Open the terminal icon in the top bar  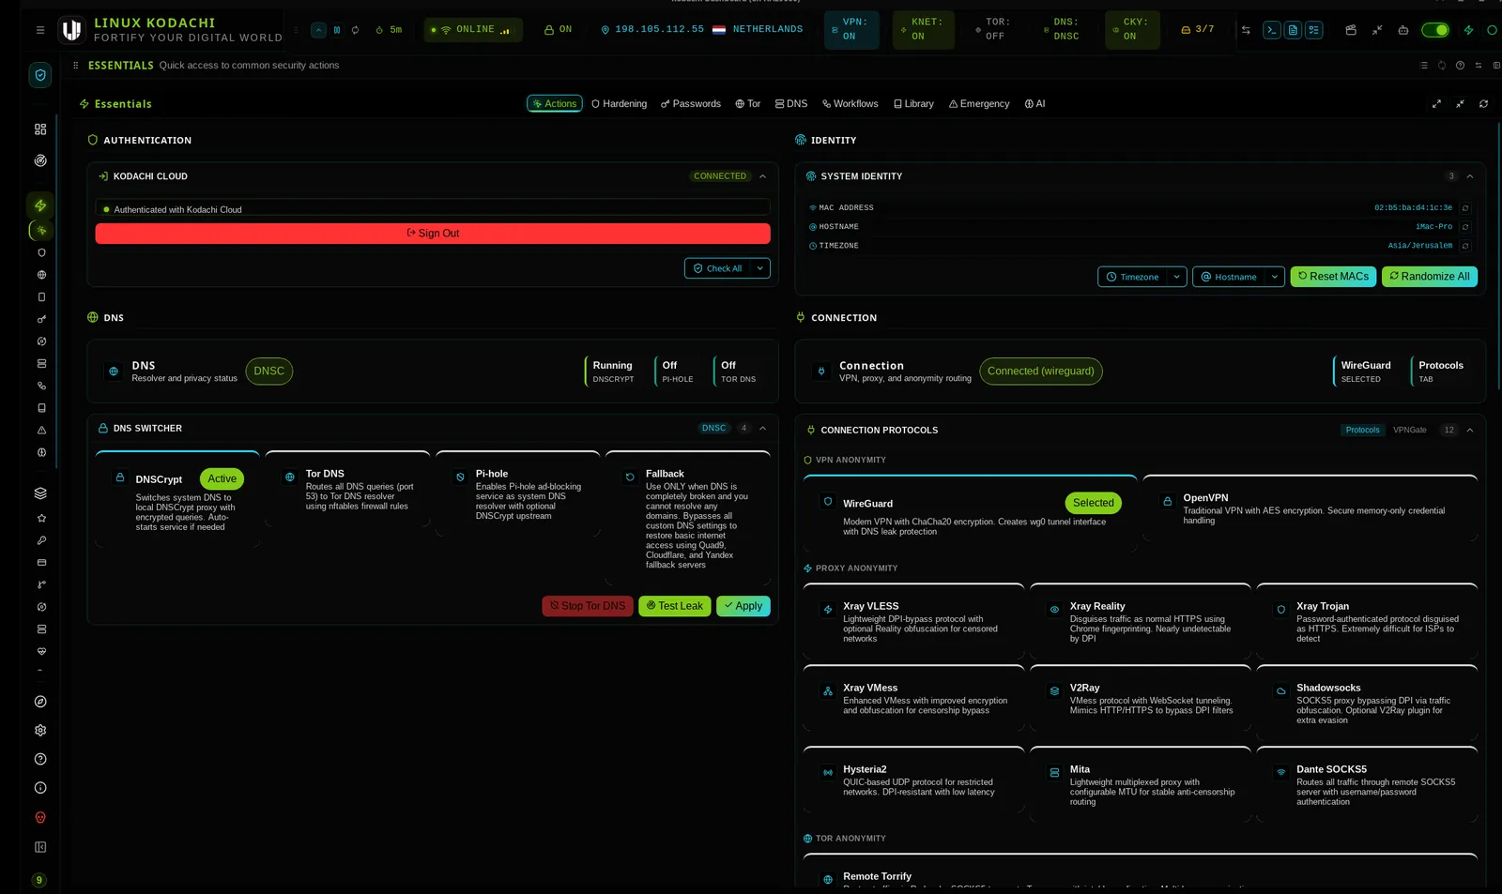pos(1272,30)
